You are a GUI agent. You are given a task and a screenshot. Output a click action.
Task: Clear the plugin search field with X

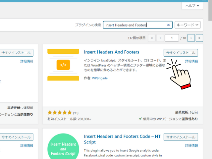pyautogui.click(x=168, y=25)
